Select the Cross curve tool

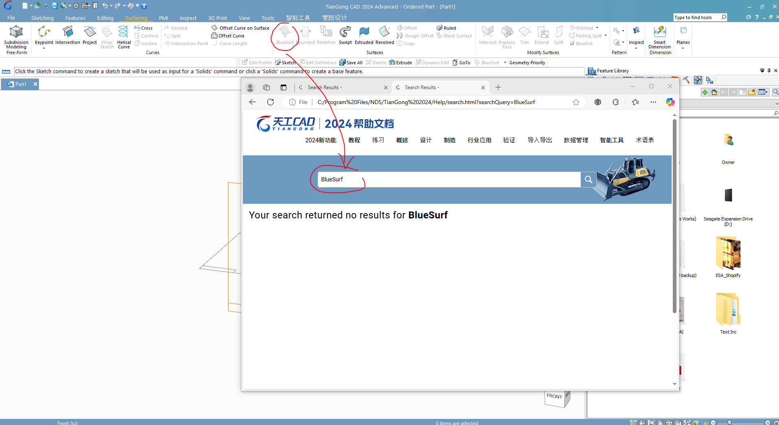(x=143, y=28)
